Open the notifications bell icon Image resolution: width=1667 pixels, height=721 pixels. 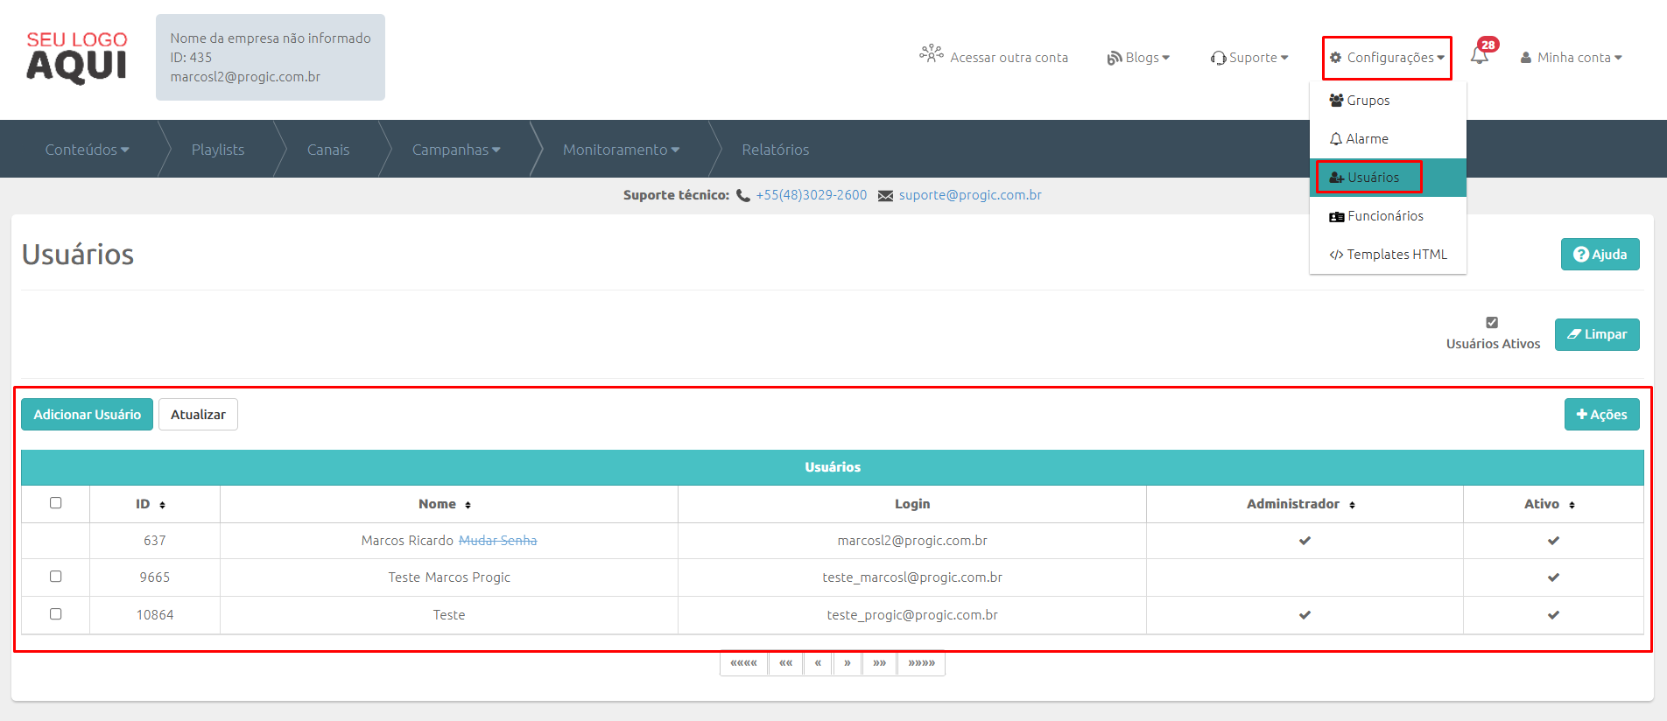click(1480, 56)
